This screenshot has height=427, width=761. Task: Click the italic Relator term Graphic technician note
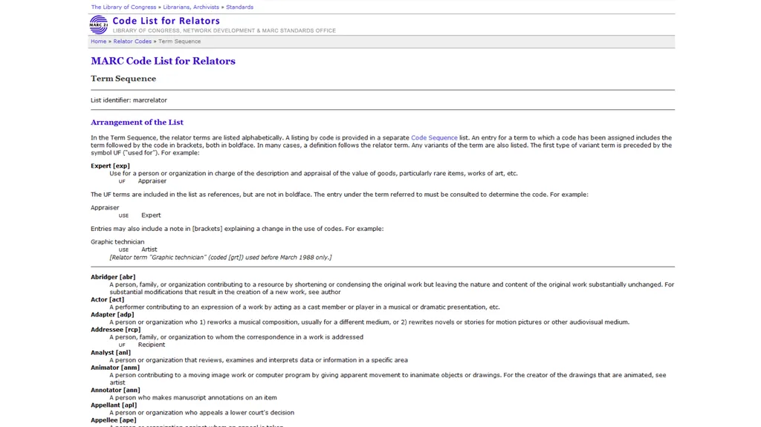pyautogui.click(x=221, y=258)
